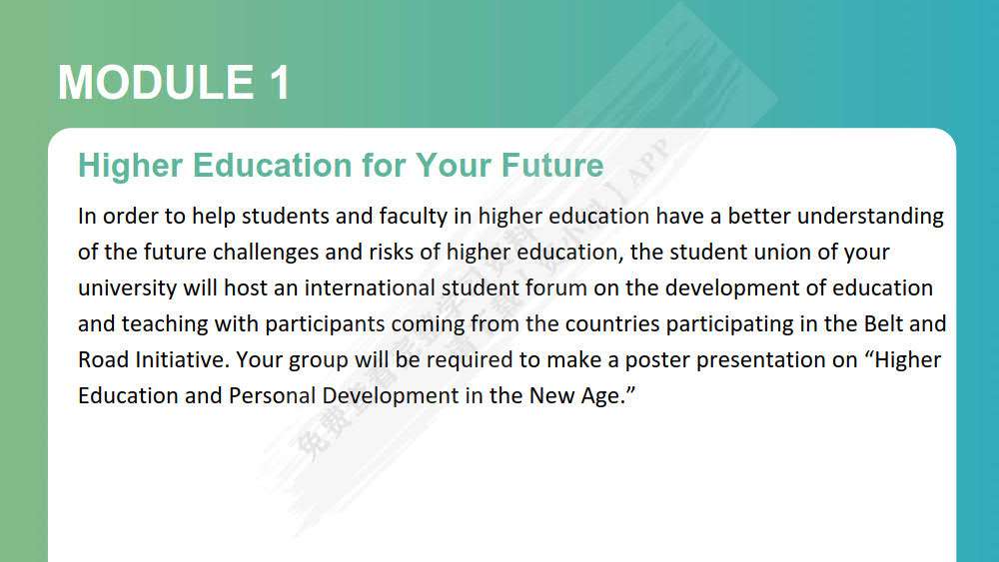The height and width of the screenshot is (562, 999).
Task: Click the word "Future" in green heading
Action: [551, 166]
